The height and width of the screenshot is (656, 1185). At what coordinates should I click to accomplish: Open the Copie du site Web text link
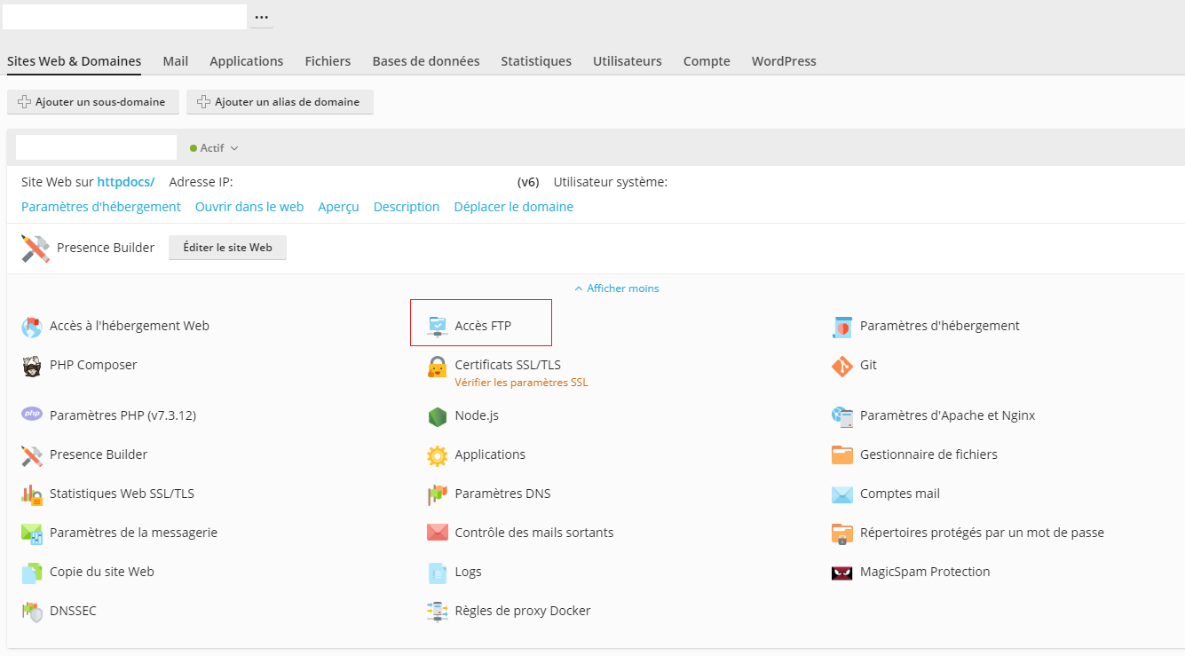click(102, 572)
